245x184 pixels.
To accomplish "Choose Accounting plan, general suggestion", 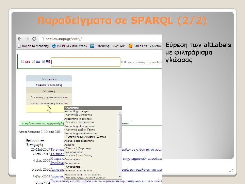I will (x=79, y=126).
